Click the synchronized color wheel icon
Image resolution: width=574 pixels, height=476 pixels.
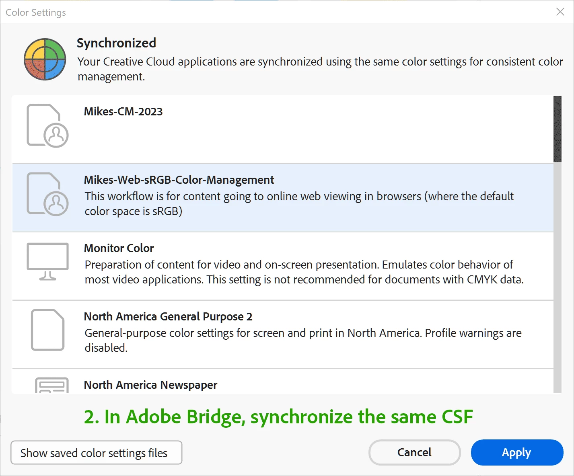coord(45,59)
